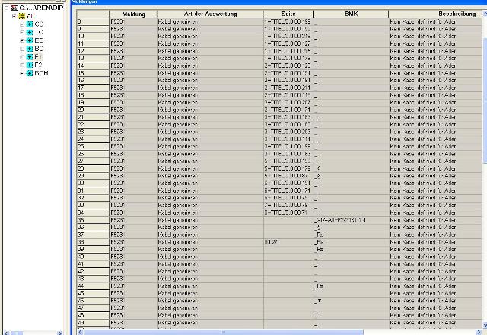The width and height of the screenshot is (487, 335).
Task: Expand the ED tree node
Action: [22, 40]
